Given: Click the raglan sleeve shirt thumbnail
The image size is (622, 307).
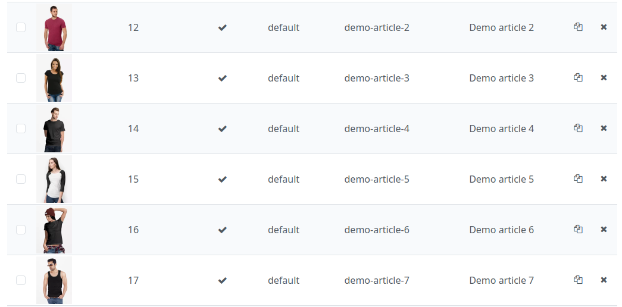Looking at the screenshot, I should coord(54,179).
